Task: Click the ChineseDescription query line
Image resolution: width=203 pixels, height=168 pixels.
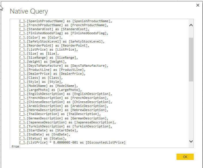Action: [66, 102]
